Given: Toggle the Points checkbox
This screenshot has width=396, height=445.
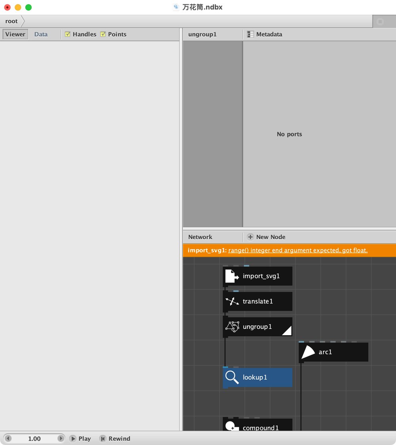Looking at the screenshot, I should point(103,35).
